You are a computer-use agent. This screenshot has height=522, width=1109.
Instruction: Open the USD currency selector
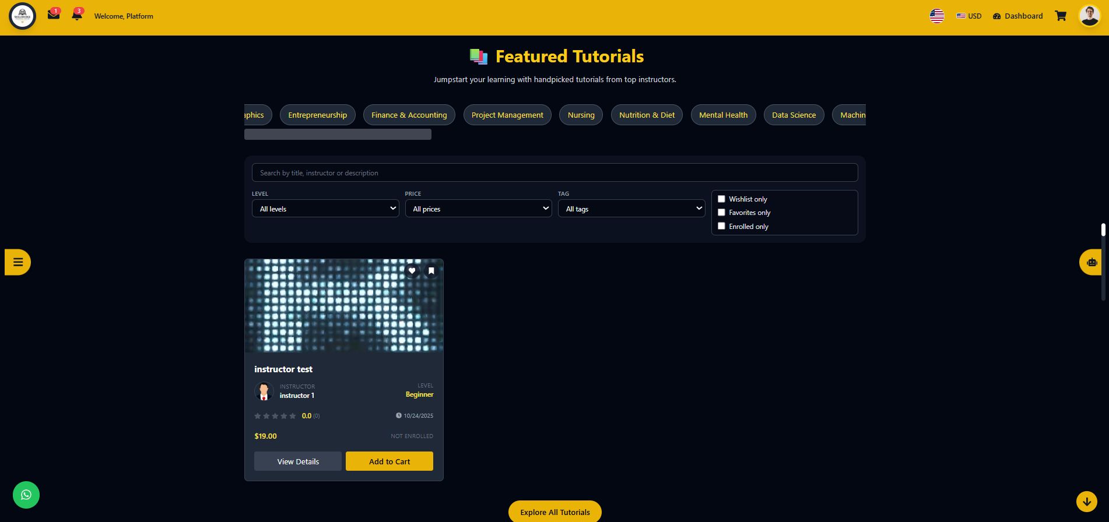pyautogui.click(x=969, y=16)
